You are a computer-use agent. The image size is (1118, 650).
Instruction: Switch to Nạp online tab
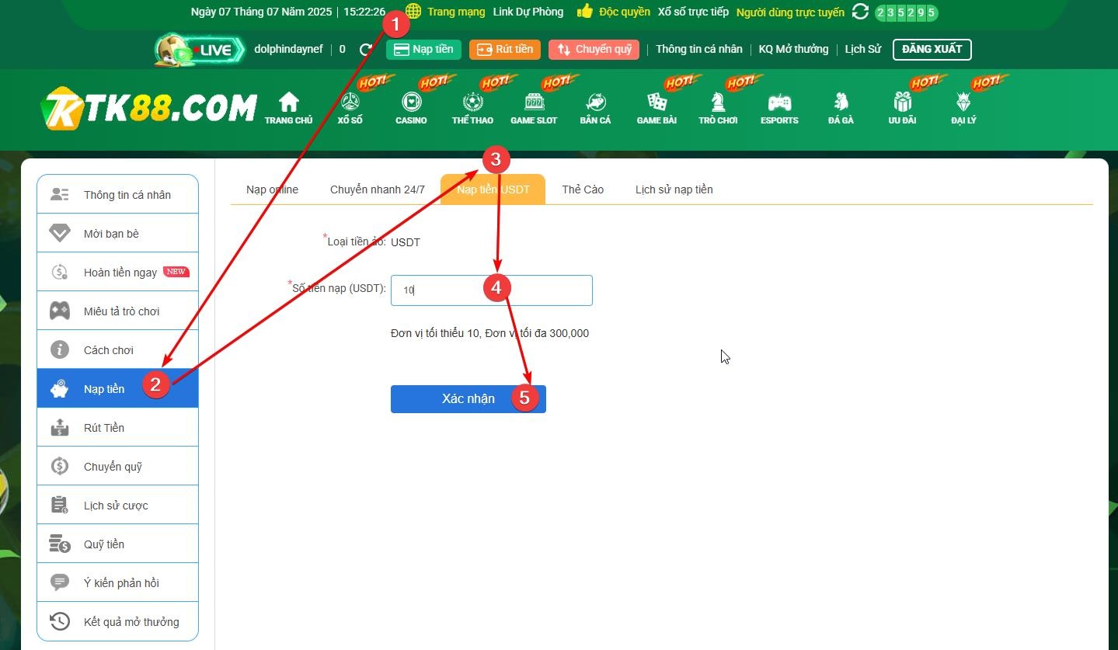point(272,189)
